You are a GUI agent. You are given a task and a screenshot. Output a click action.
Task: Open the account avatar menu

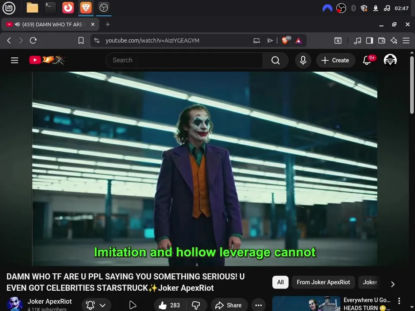(390, 60)
